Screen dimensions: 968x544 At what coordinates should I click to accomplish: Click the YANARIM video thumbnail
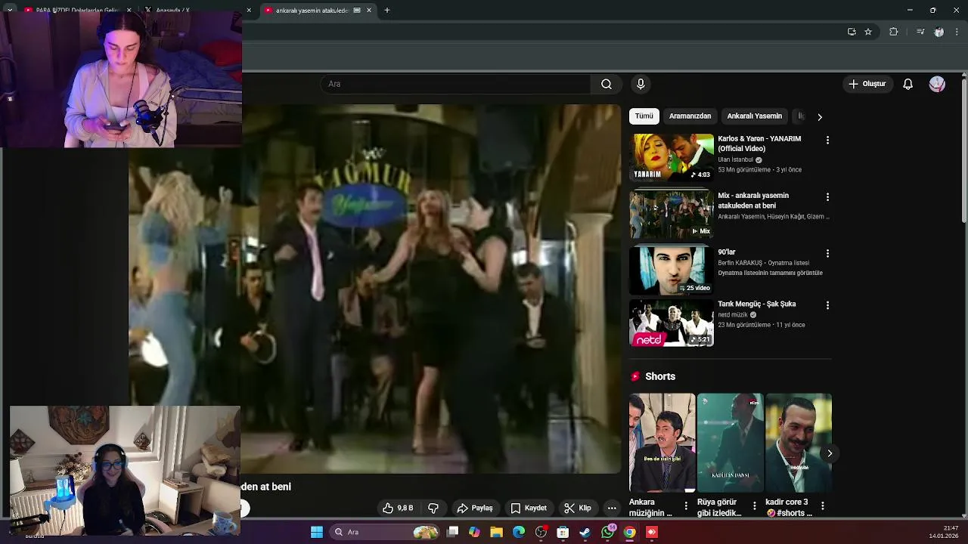click(672, 158)
